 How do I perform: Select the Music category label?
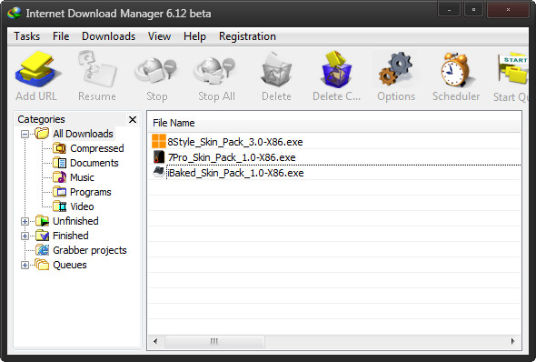(x=82, y=177)
